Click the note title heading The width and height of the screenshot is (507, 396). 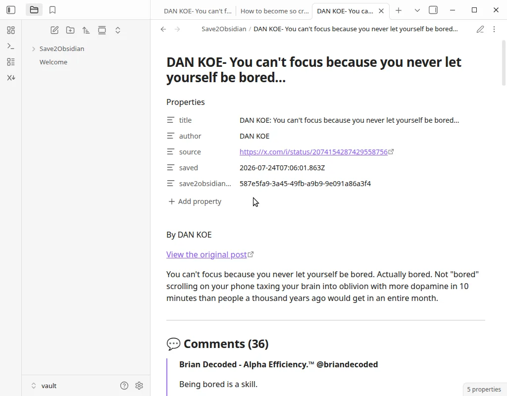[313, 70]
